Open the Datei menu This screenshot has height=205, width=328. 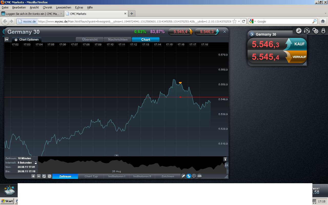tap(5, 7)
